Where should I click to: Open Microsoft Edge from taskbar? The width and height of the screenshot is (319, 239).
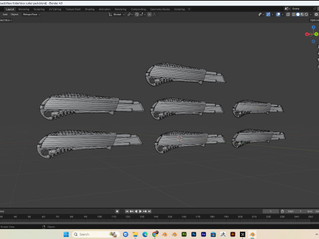pyautogui.click(x=145, y=234)
